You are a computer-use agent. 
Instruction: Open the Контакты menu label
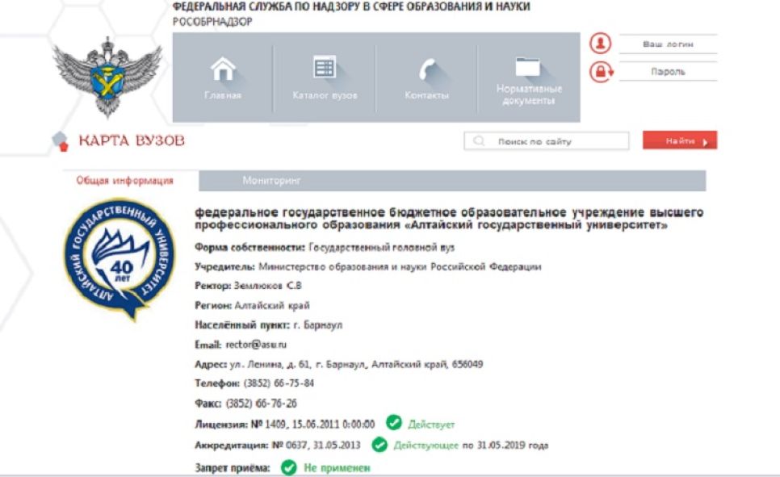pos(427,95)
